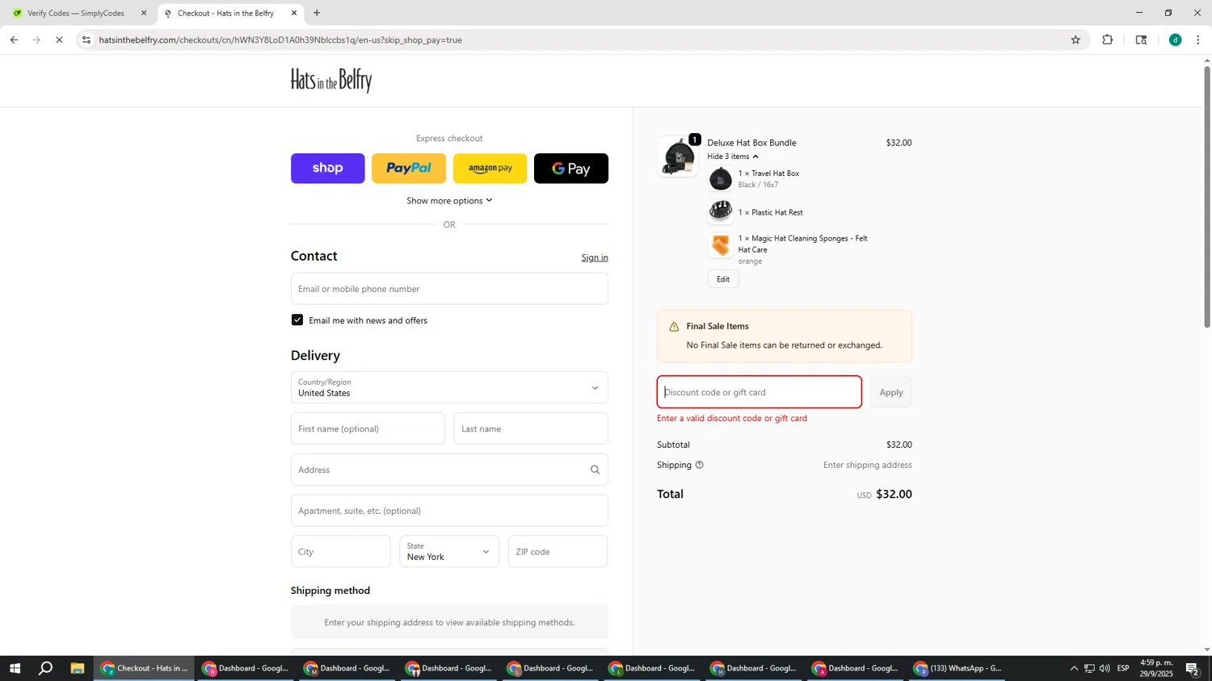The image size is (1212, 681).
Task: Click the ESP language indicator
Action: click(x=1123, y=668)
